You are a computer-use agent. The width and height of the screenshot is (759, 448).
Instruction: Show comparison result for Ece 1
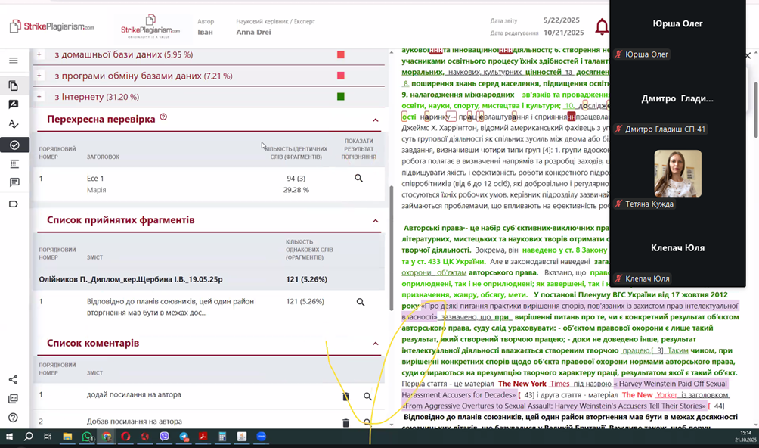pos(358,179)
